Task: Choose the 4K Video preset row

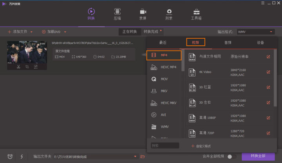Action: [x=229, y=72]
